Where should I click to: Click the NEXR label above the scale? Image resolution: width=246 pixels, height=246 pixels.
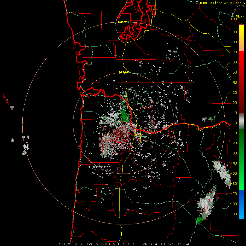[240, 16]
